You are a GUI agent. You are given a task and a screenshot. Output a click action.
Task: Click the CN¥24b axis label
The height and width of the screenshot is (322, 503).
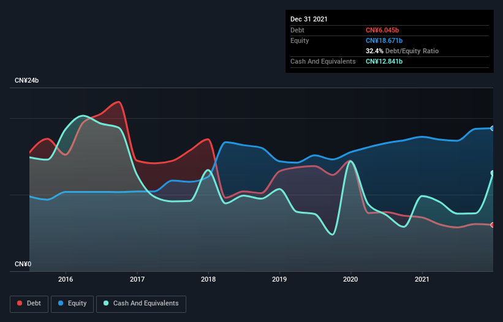click(26, 80)
